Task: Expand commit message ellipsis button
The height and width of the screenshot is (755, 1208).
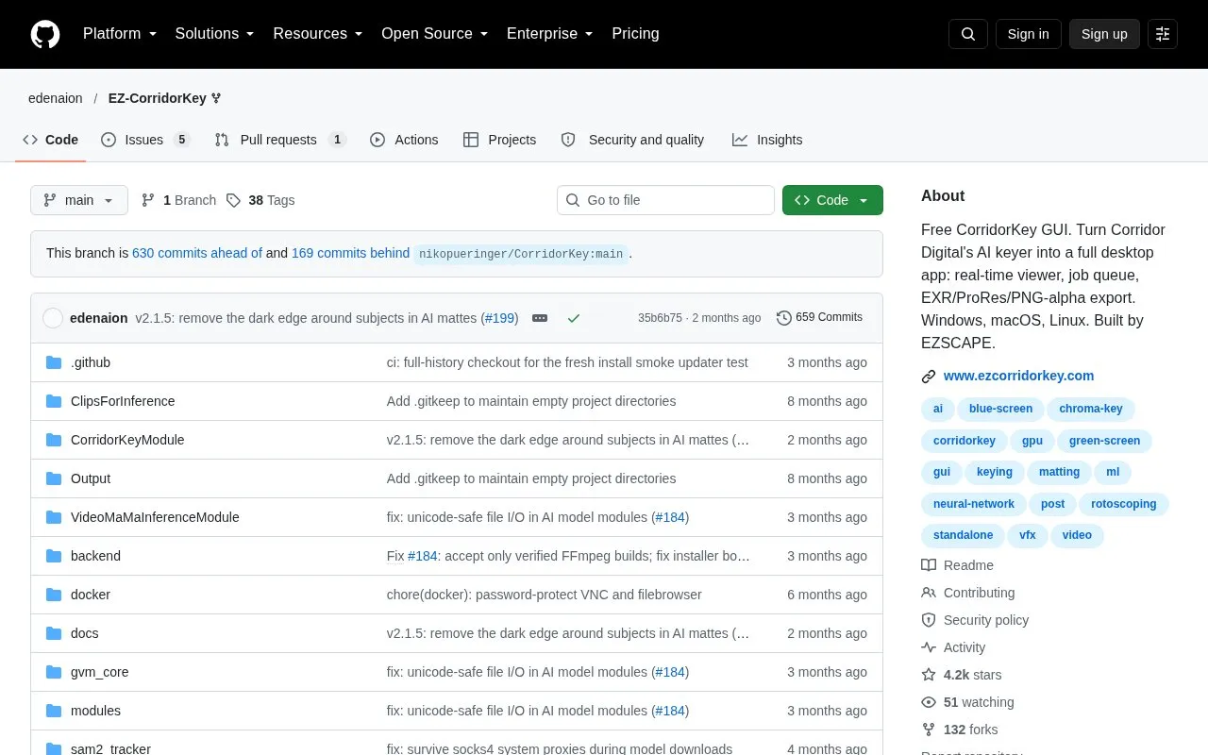Action: click(540, 318)
